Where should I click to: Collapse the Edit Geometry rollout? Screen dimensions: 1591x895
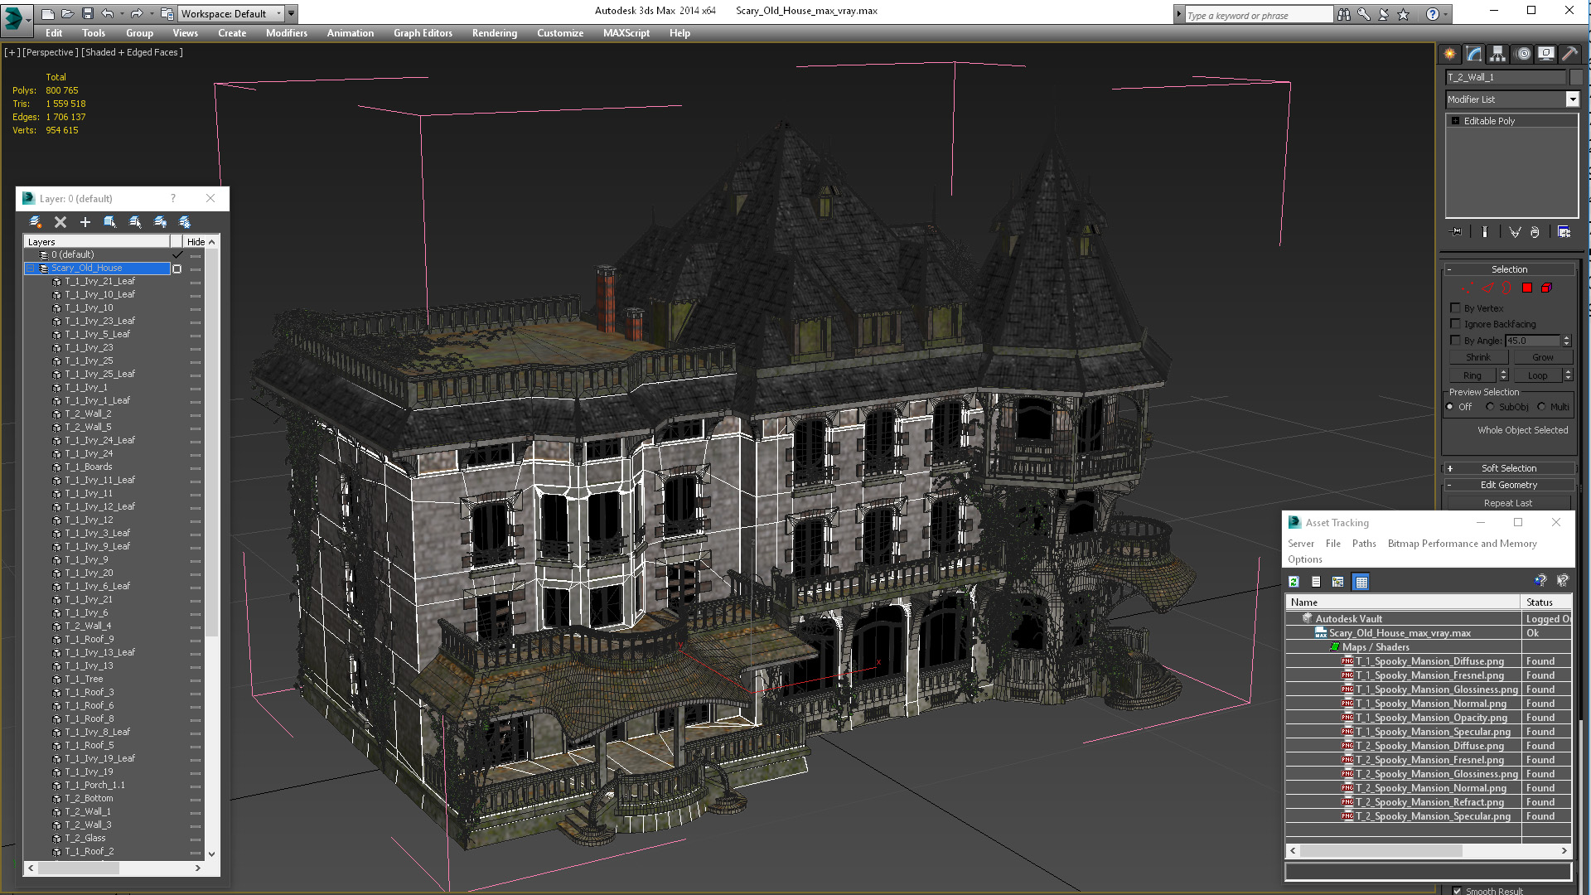tap(1449, 485)
